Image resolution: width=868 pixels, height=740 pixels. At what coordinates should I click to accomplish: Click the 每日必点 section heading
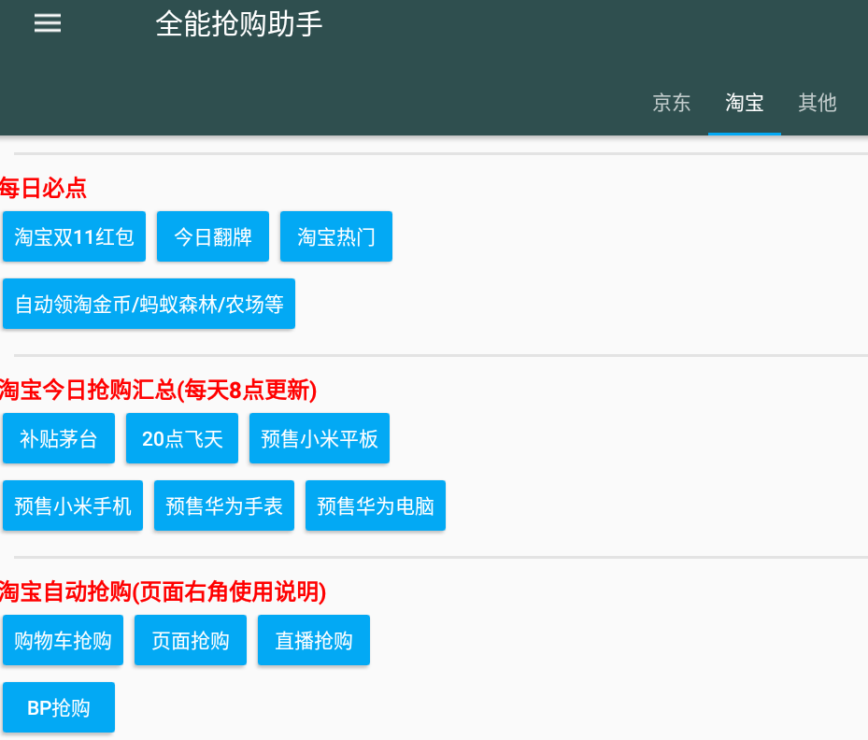tap(43, 188)
